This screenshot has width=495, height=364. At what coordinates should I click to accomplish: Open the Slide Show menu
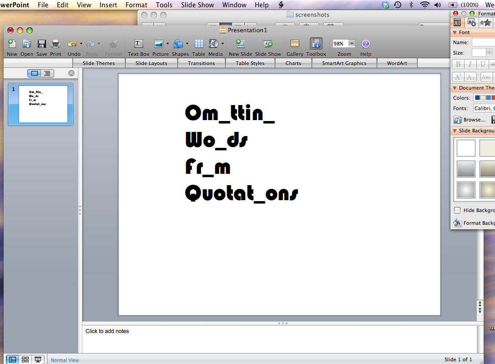pyautogui.click(x=197, y=5)
